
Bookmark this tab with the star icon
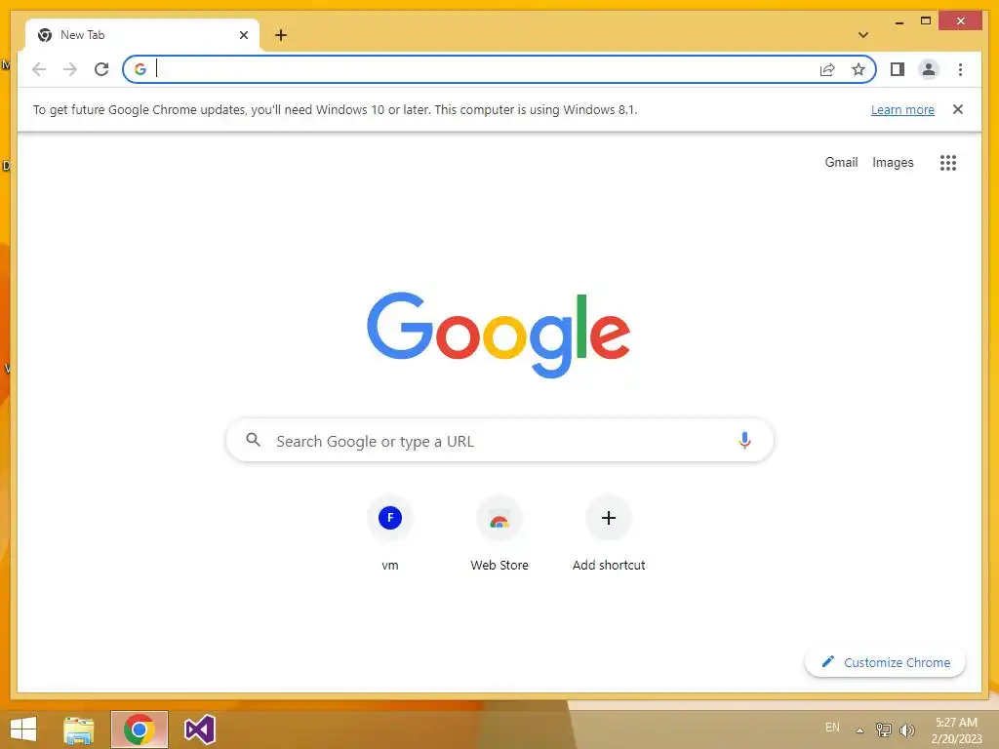[x=859, y=69]
